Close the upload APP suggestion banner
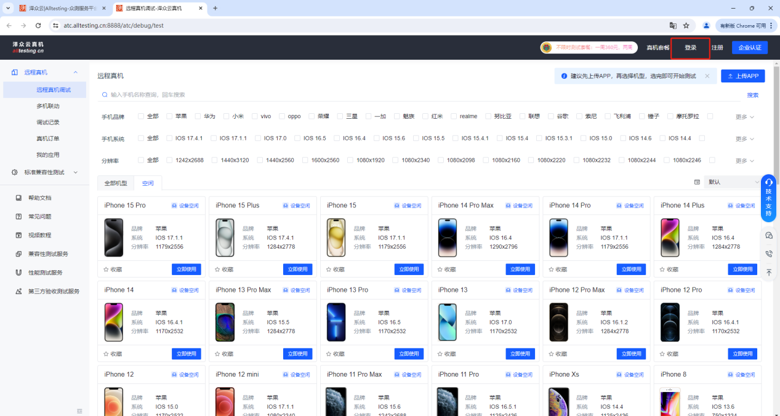780x416 pixels. pyautogui.click(x=707, y=76)
